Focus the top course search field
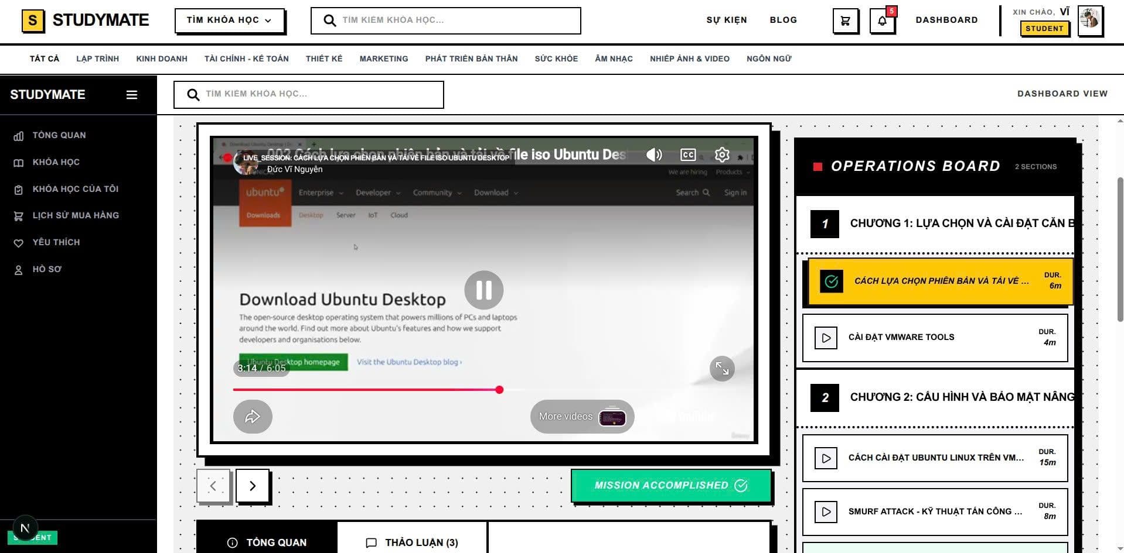The height and width of the screenshot is (553, 1124). [x=446, y=20]
